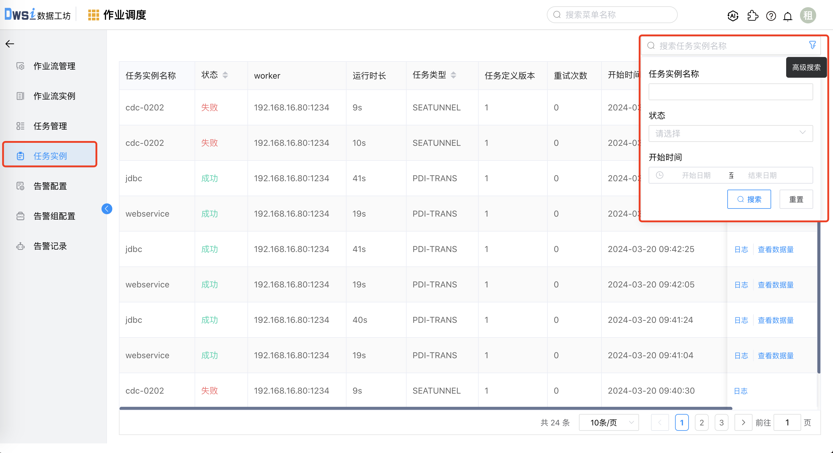Open the 开始日期 date range picker

(696, 175)
